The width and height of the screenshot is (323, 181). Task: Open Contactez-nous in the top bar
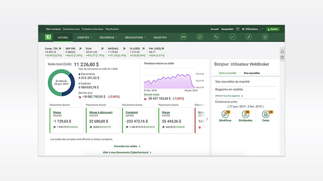pos(71,29)
